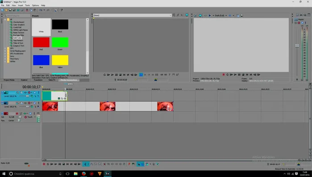312x177 pixels.
Task: Create a new project from the toolbar
Action: pyautogui.click(x=2, y=10)
